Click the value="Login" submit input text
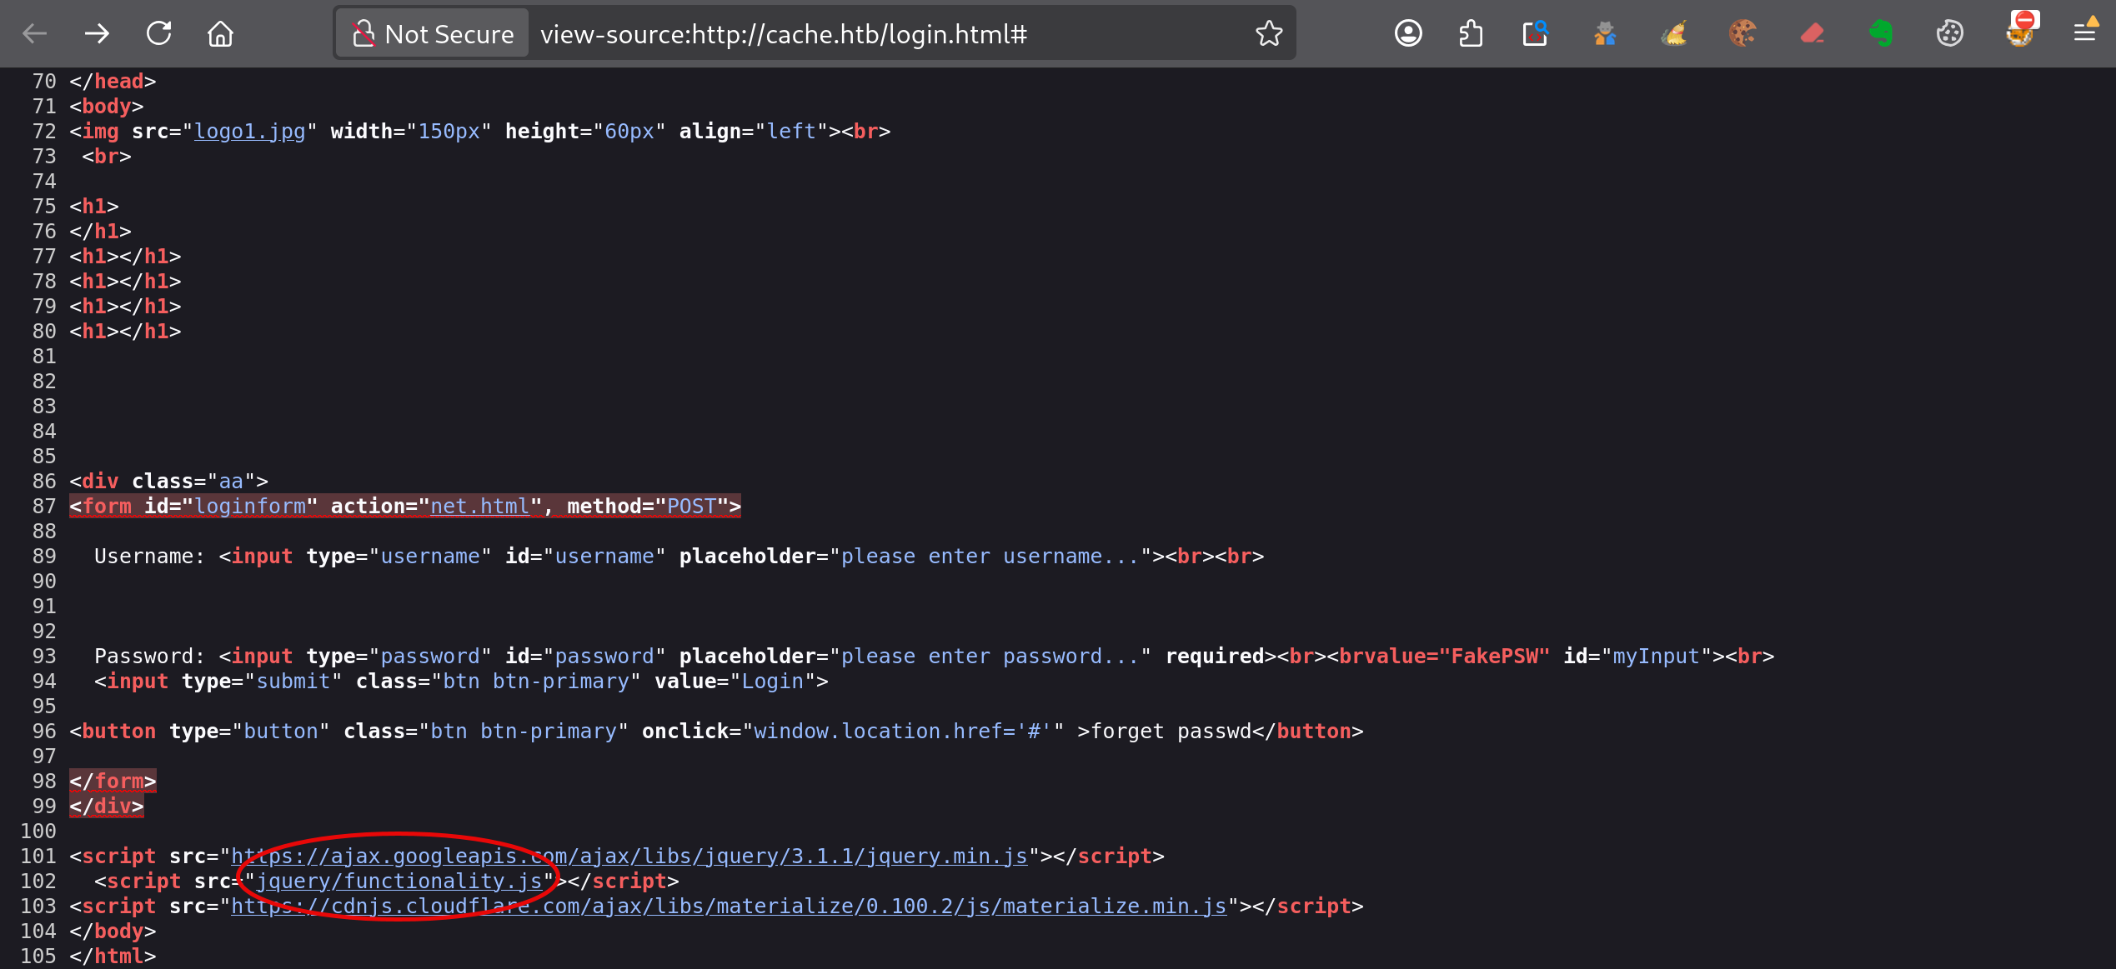This screenshot has width=2116, height=969. [x=735, y=682]
